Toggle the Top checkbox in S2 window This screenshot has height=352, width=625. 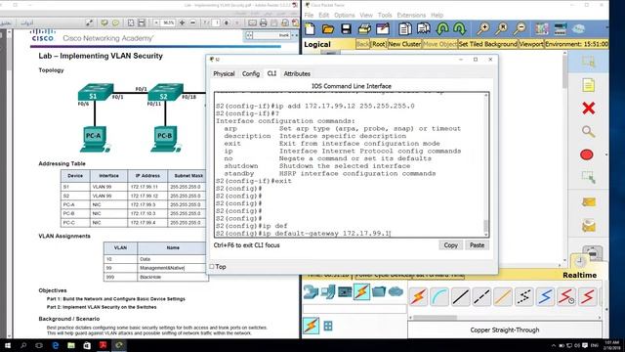[x=212, y=266]
